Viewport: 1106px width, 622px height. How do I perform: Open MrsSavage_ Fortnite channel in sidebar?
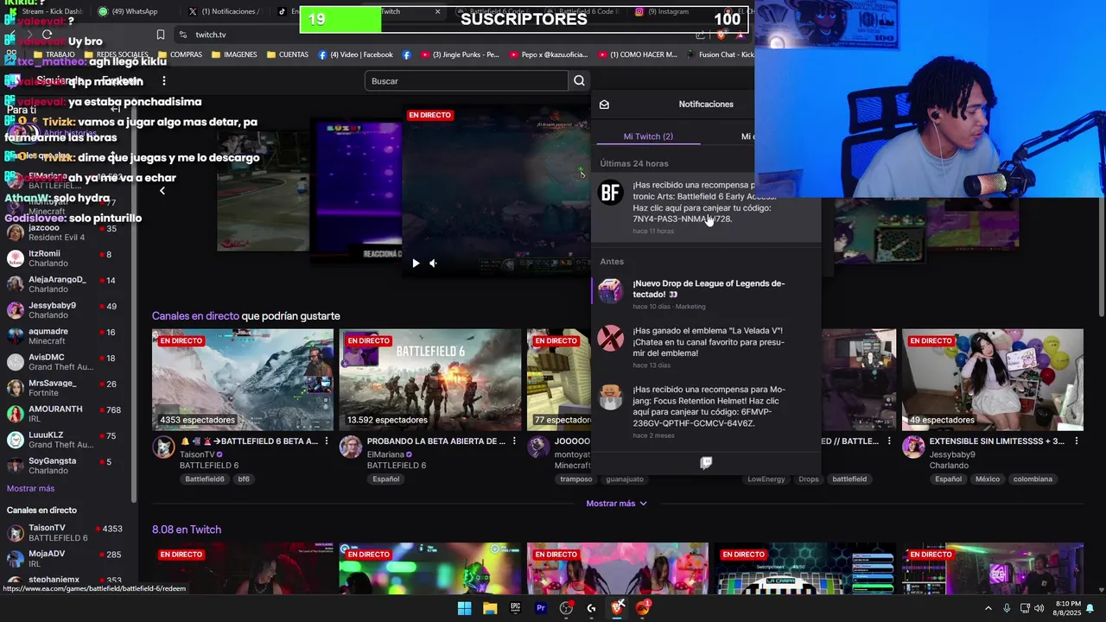click(x=67, y=388)
